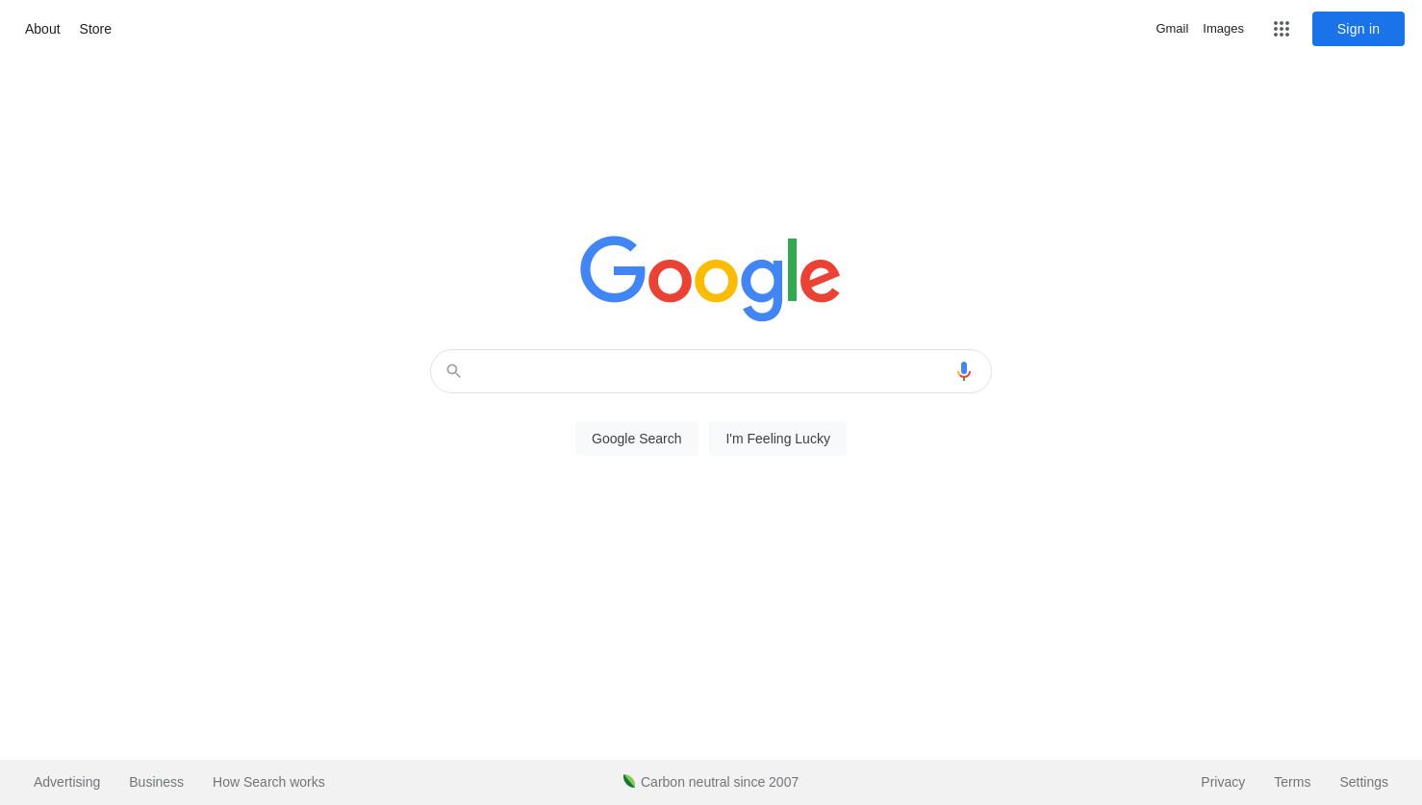Expand the Settings menu in footer
The height and width of the screenshot is (805, 1422).
(x=1363, y=782)
